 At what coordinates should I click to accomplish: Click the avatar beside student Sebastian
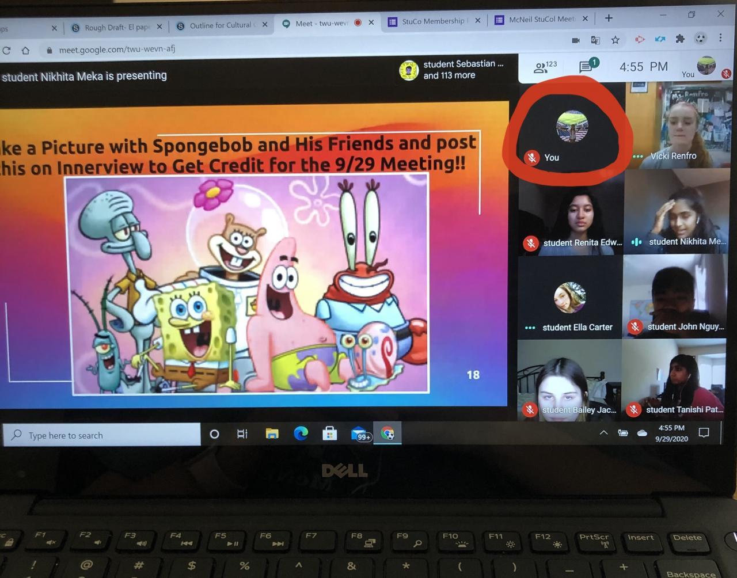click(409, 71)
